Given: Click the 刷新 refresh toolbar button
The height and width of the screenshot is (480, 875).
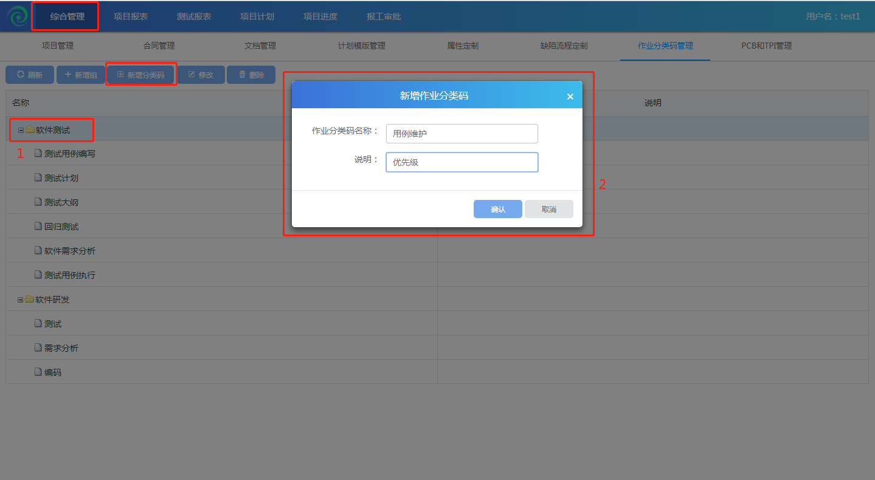Looking at the screenshot, I should [x=29, y=75].
